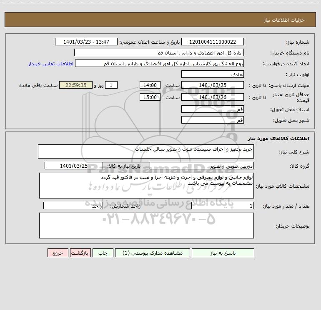Click the label 'واحد شمارش:'
Image resolution: width=321 pixels, height=310 pixels.
(125, 206)
